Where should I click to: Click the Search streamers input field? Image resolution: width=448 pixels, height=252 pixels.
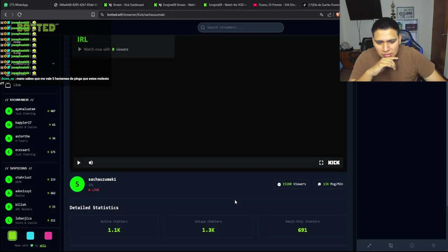(x=240, y=27)
